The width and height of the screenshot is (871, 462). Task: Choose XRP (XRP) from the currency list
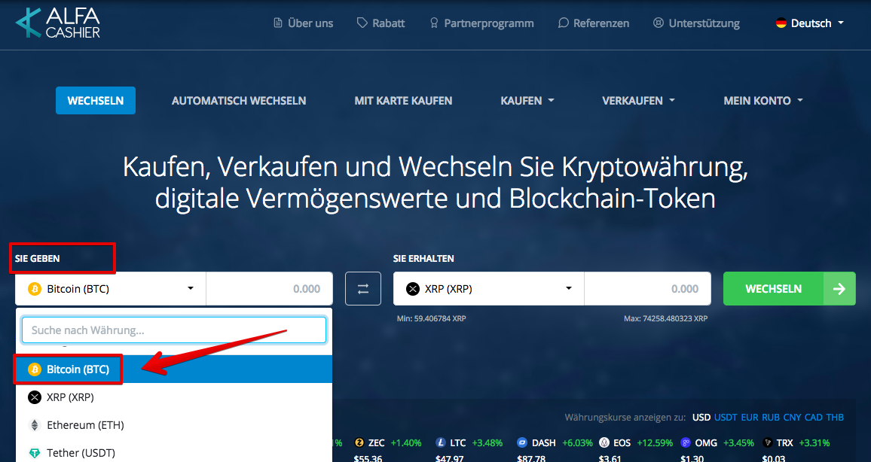[174, 397]
